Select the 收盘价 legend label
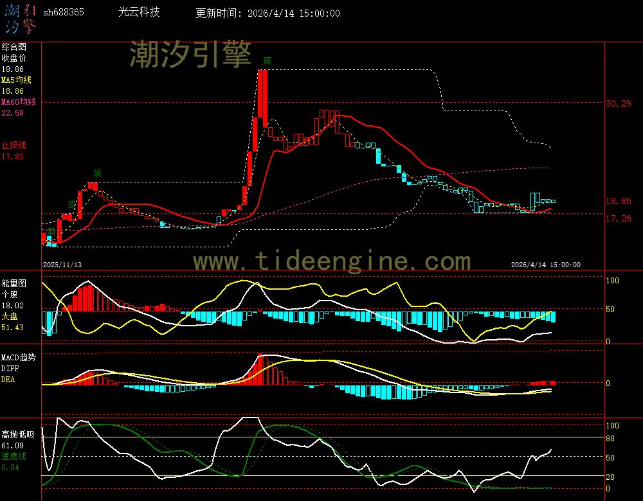This screenshot has width=643, height=501. pyautogui.click(x=14, y=58)
